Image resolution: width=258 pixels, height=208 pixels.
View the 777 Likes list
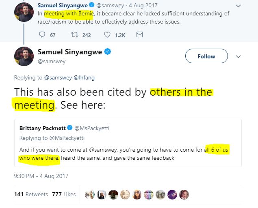[x=64, y=195]
